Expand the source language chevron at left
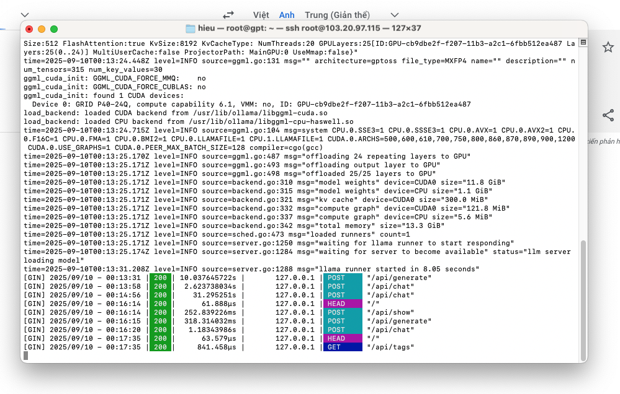The image size is (620, 394). point(25,15)
